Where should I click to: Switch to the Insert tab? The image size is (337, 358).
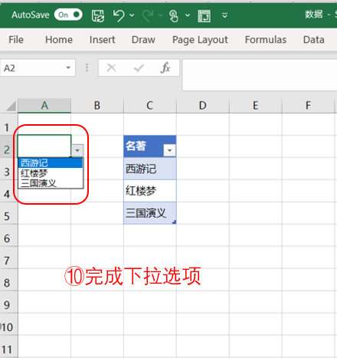pos(102,40)
